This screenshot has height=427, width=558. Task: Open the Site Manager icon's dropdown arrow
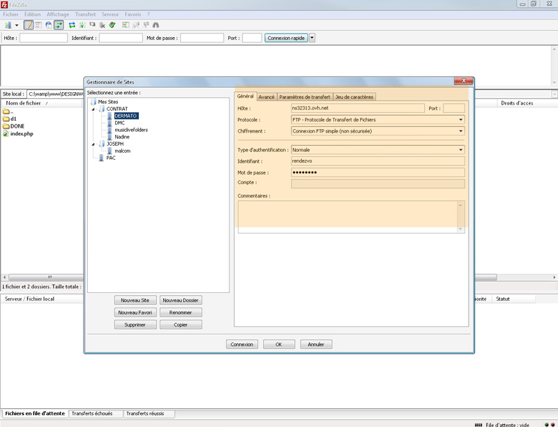coord(16,25)
